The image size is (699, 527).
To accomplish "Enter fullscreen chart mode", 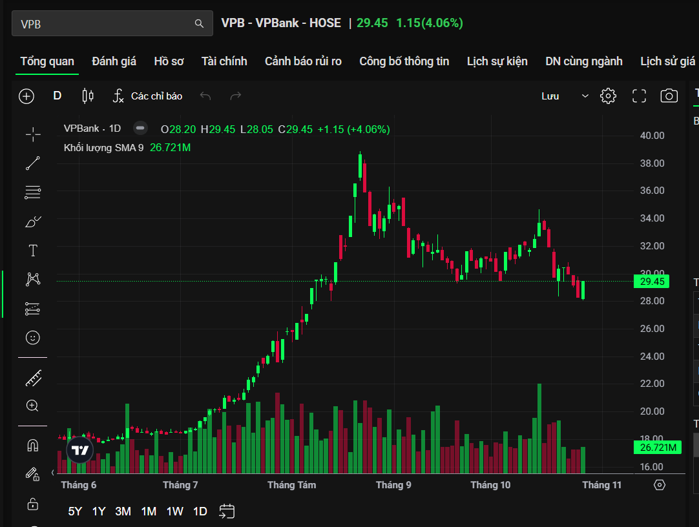I will (639, 96).
